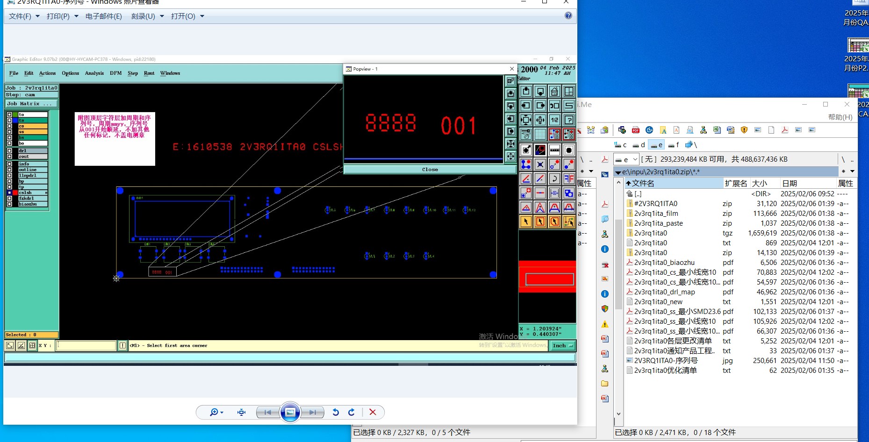
Task: Click the Adobe Acrobat icon in top toolbar
Action: 785,130
